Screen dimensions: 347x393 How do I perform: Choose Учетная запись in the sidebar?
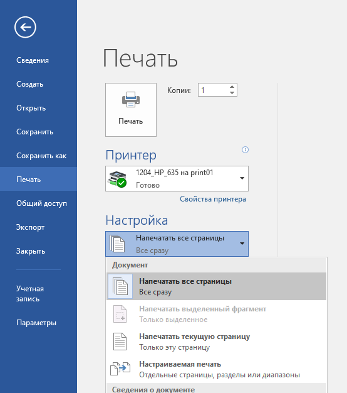click(x=29, y=294)
